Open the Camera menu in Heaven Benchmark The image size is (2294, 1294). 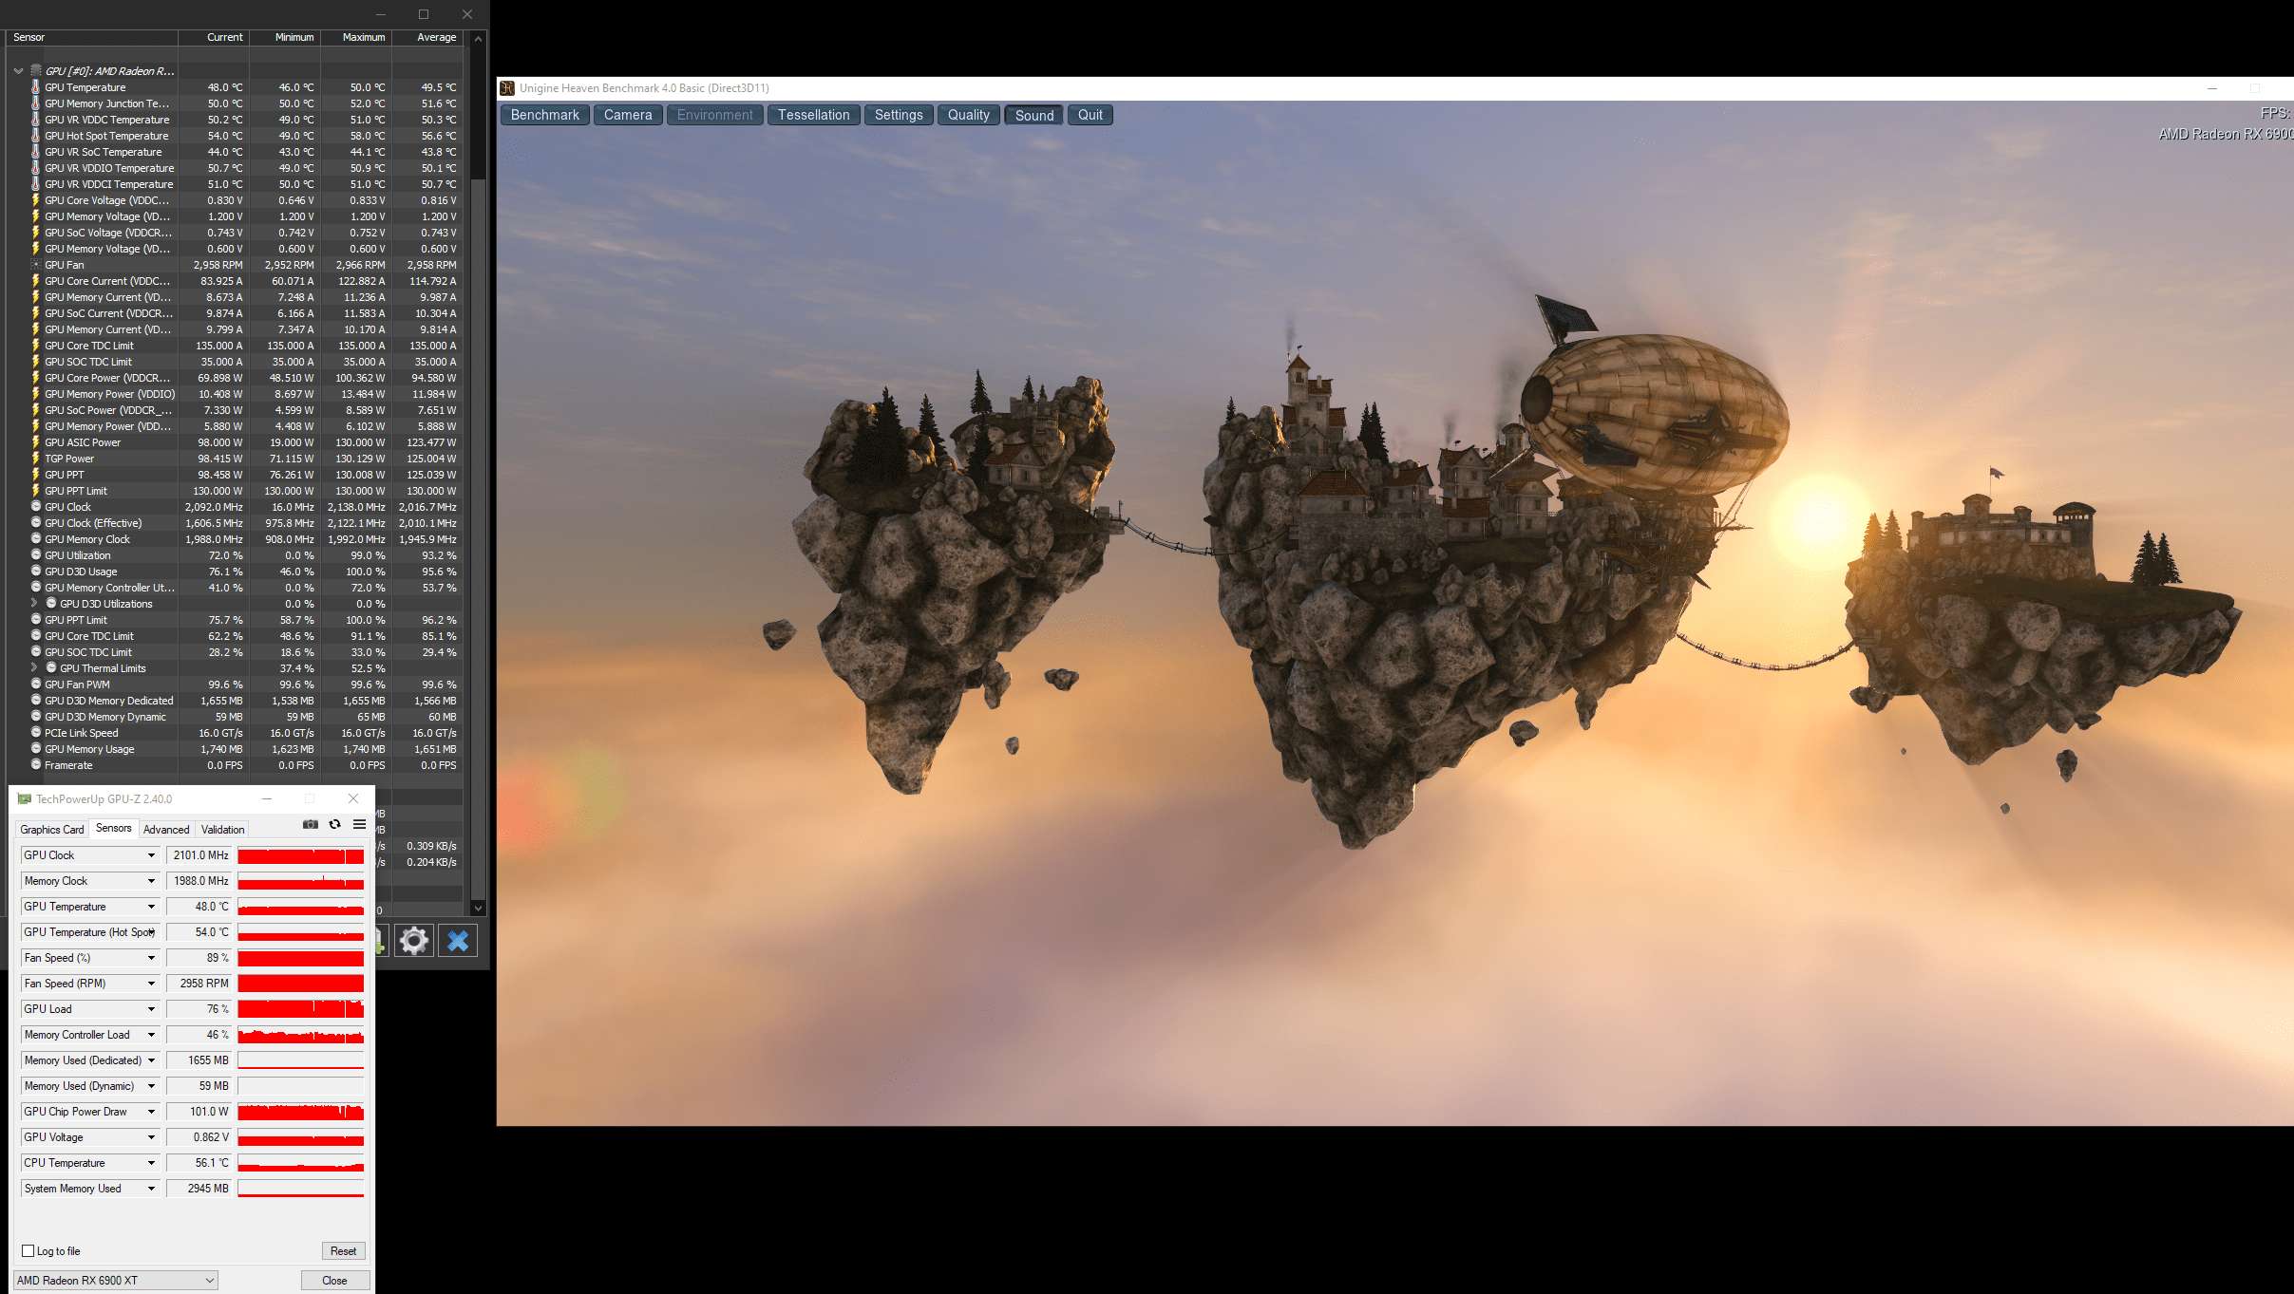coord(628,115)
